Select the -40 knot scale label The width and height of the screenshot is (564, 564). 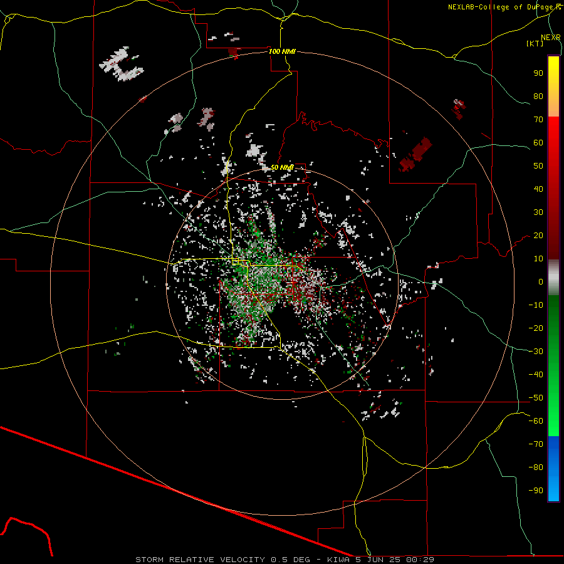(536, 375)
